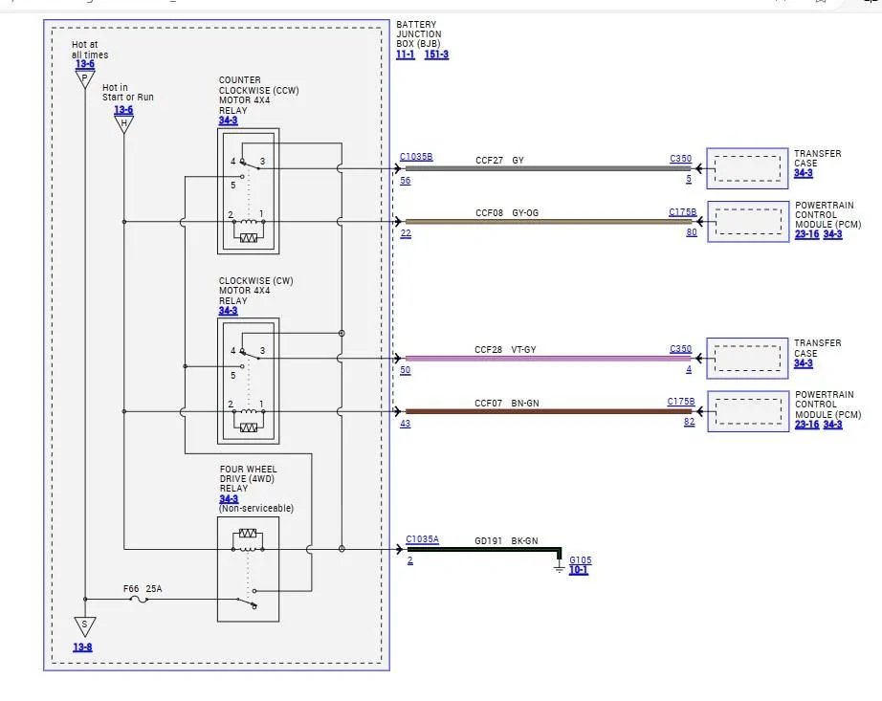
Task: Click the CCF27 GY wire label
Action: click(x=499, y=161)
